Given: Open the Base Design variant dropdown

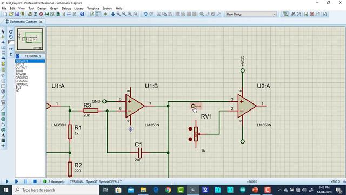Looking at the screenshot, I should pos(251,14).
